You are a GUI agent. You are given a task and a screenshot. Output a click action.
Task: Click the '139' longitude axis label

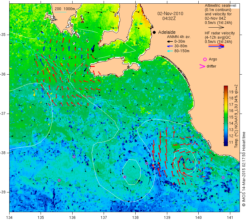(x=167, y=218)
